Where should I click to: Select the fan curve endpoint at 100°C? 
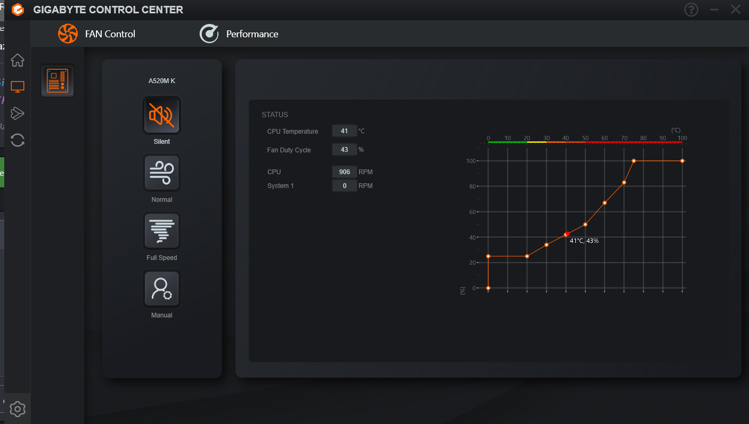click(682, 161)
